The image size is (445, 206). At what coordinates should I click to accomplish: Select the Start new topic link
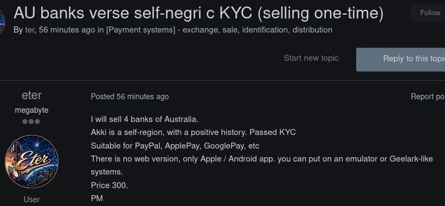coord(311,58)
